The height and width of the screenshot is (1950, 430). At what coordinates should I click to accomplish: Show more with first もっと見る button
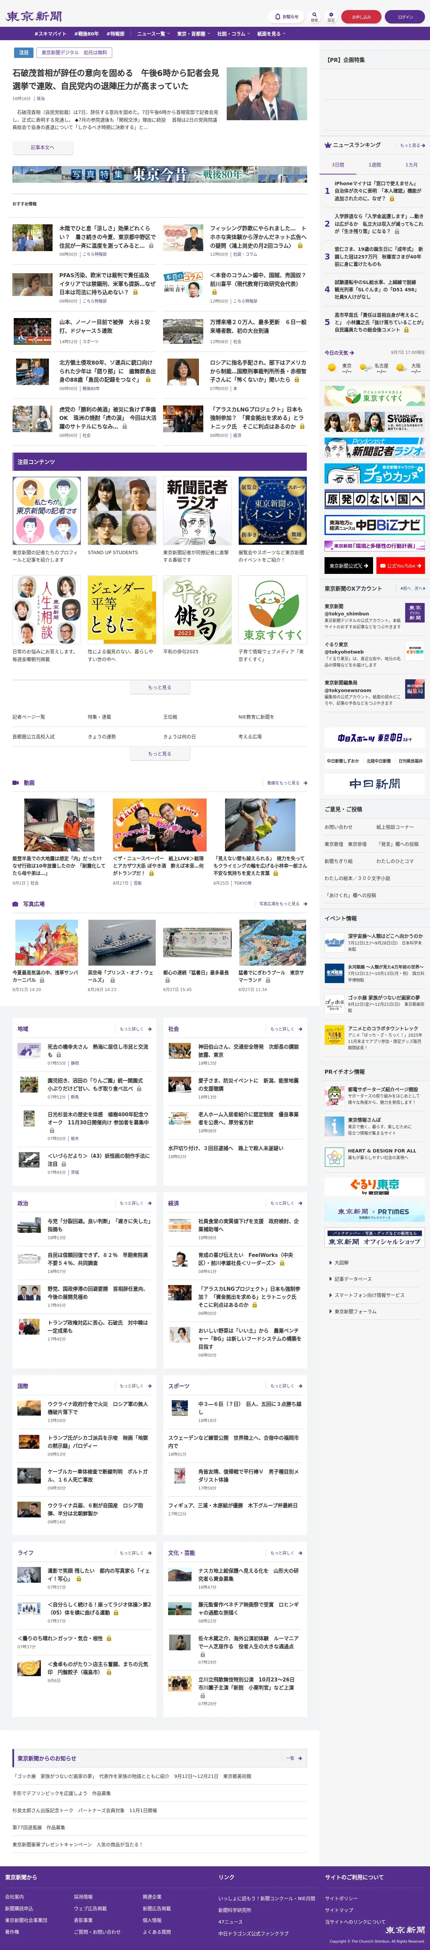pos(160,687)
